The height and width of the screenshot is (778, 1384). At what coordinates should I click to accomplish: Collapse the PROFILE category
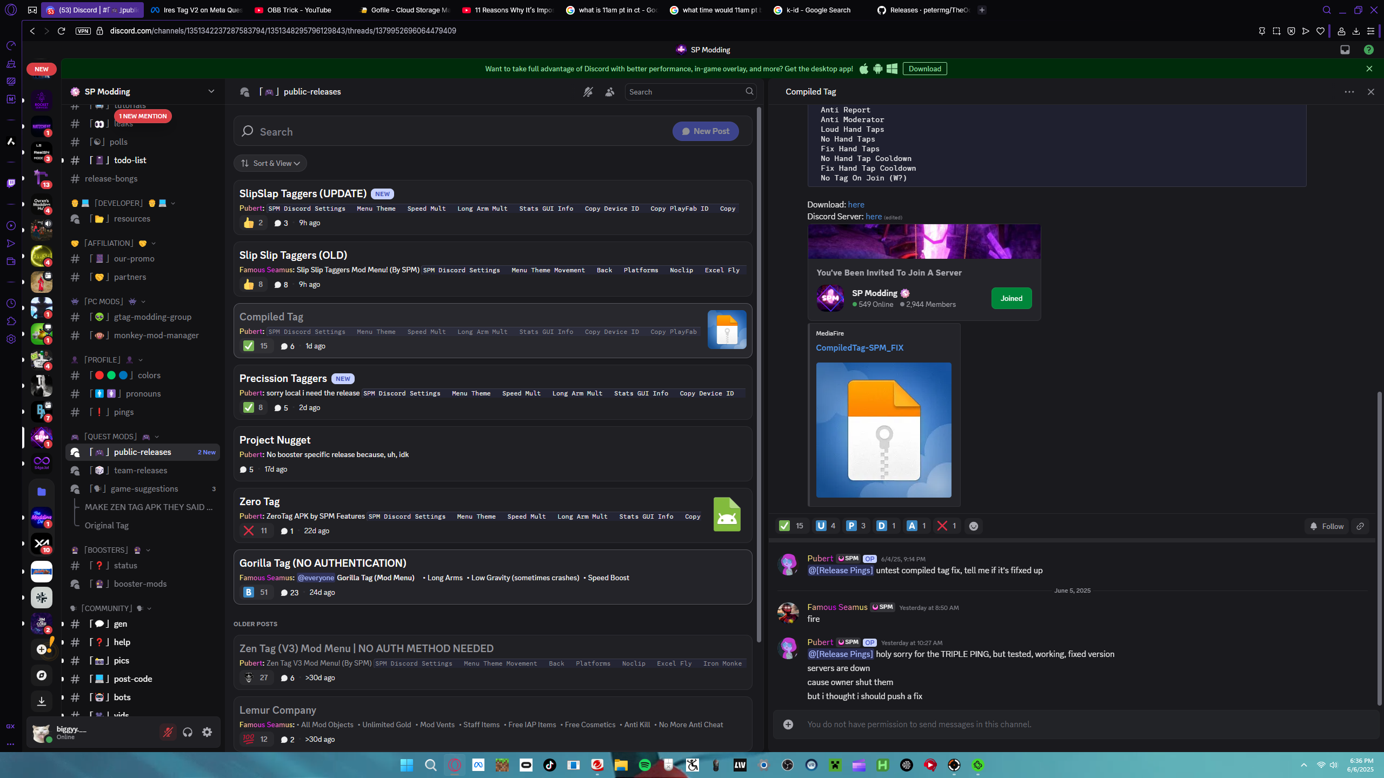coord(107,360)
